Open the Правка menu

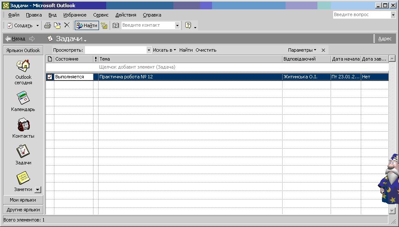click(34, 15)
